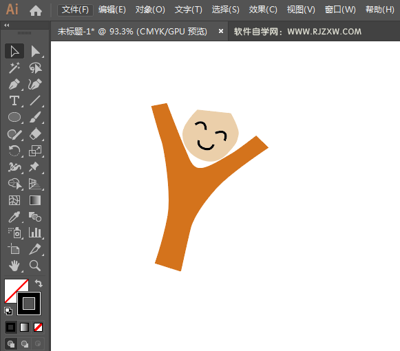
Task: Click the Stroke color swatch
Action: coord(29,304)
